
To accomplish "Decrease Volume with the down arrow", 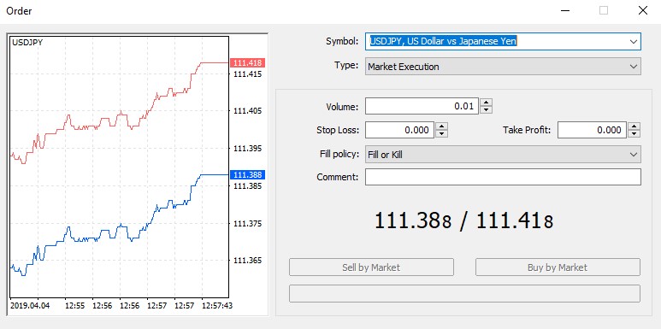I will (x=486, y=109).
